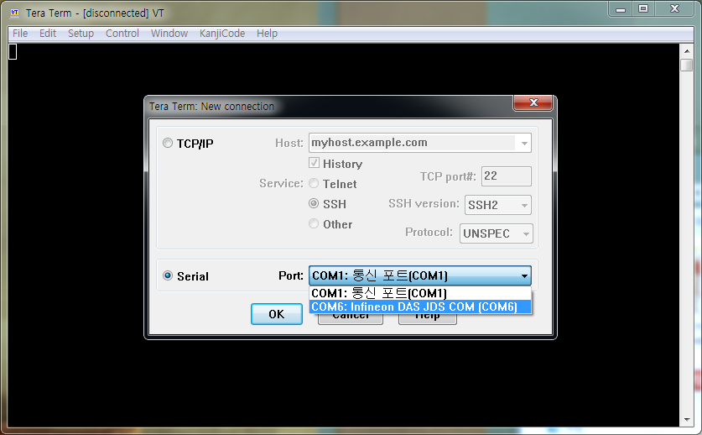Click the terminal scrollbar down arrow
The width and height of the screenshot is (702, 435).
[x=687, y=420]
